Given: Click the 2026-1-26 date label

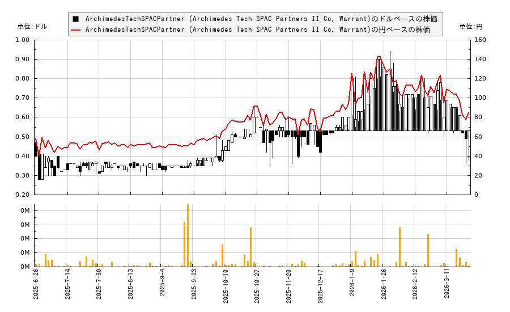Looking at the screenshot, I should tap(383, 284).
